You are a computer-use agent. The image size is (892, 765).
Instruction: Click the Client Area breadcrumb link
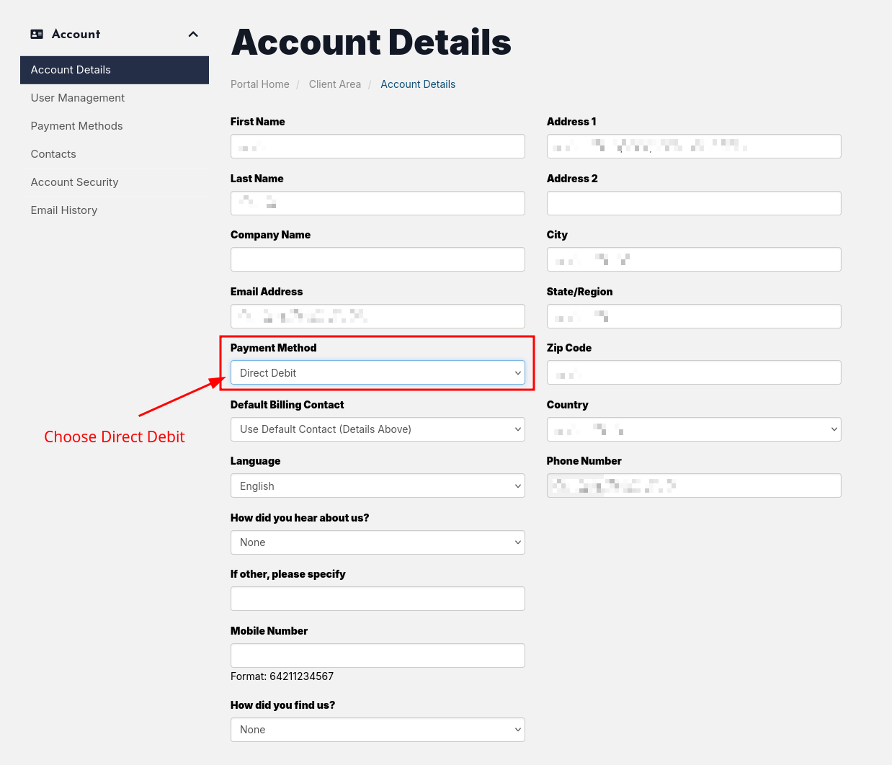334,84
